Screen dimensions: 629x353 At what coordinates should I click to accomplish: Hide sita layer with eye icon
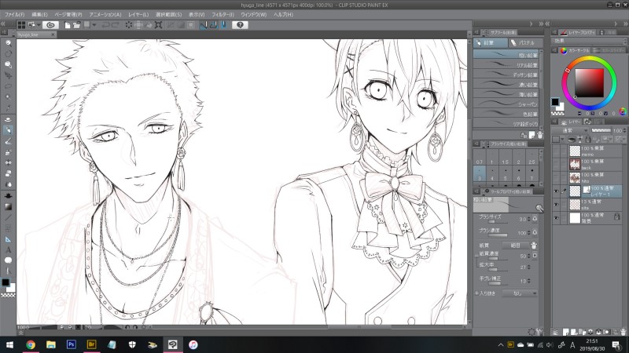(556, 205)
